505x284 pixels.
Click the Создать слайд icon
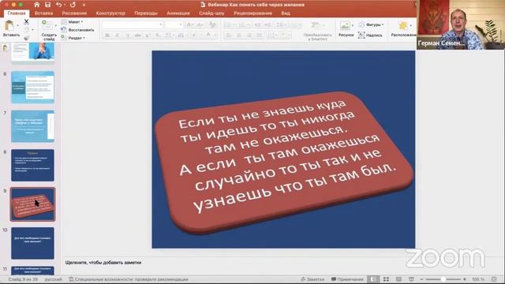pyautogui.click(x=47, y=25)
